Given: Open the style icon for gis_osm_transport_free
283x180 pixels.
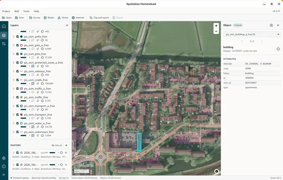Looking at the screenshot, I should (x=38, y=118).
